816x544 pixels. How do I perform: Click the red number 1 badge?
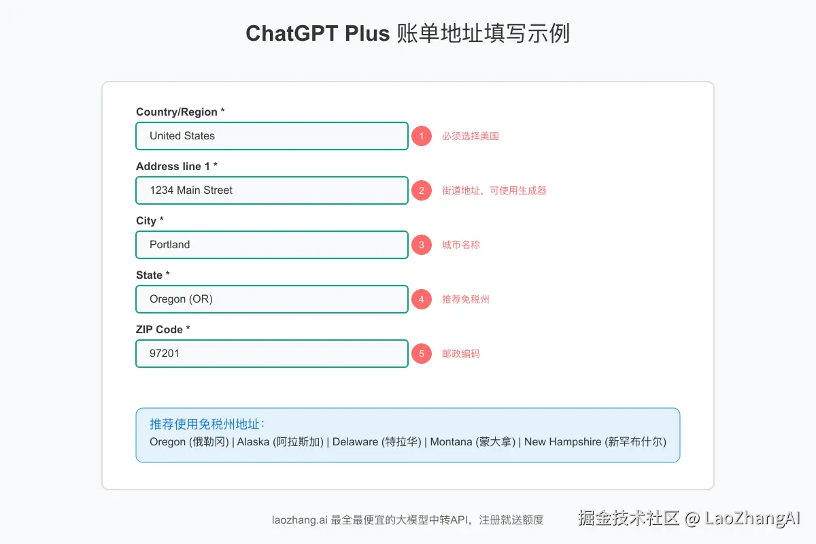click(422, 136)
